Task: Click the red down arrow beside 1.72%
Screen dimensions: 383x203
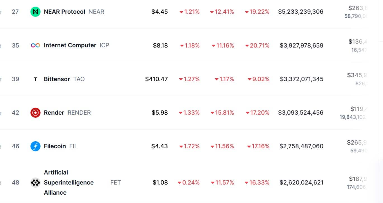Action: (x=181, y=147)
